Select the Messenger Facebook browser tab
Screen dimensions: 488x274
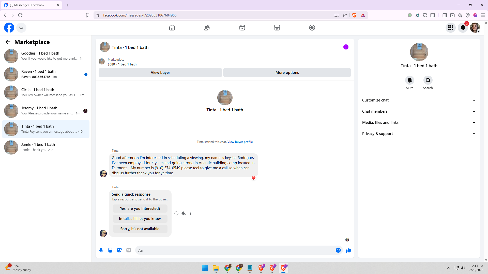[x=32, y=5]
